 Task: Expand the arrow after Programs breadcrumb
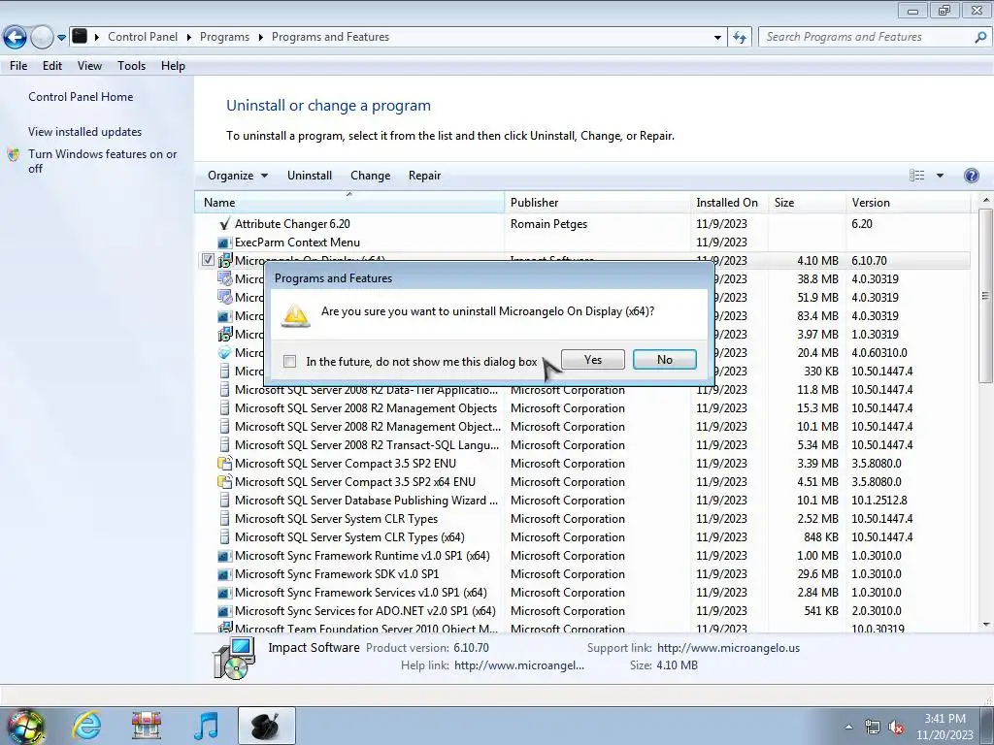[260, 38]
